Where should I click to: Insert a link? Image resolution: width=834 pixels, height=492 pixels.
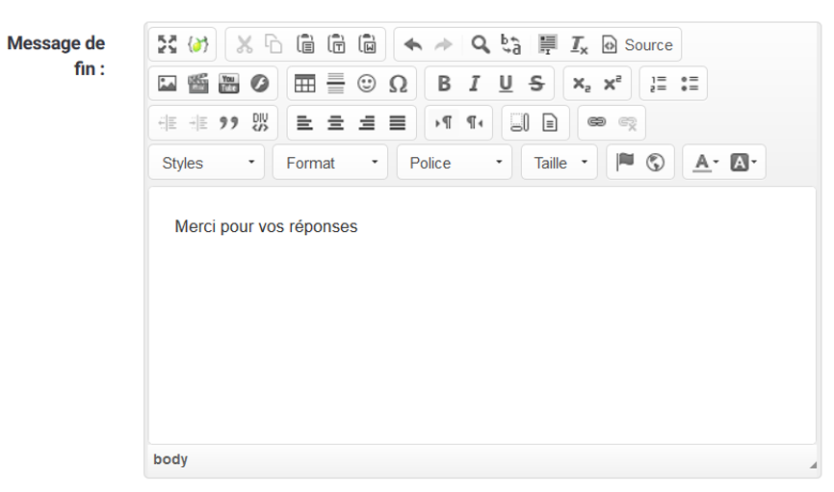596,123
